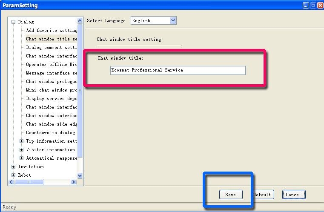The width and height of the screenshot is (324, 212).
Task: Open Message interface setting item
Action: (51, 73)
